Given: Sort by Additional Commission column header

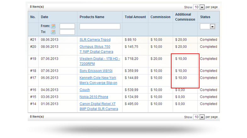Looking at the screenshot, I should coord(185,17).
